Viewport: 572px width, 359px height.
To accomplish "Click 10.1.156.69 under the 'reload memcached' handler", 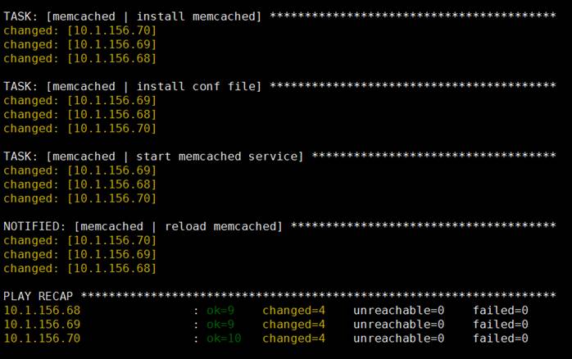I will click(112, 255).
